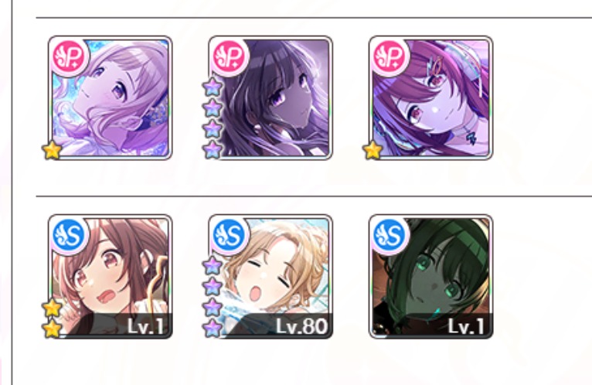Click the topmost purple star on dark-haired Produce card
This screenshot has height=385, width=592.
[x=213, y=87]
